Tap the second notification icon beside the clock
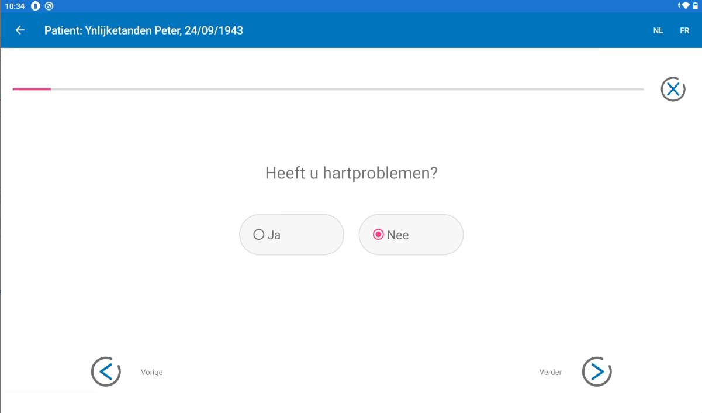Viewport: 702px width, 413px height. [49, 6]
